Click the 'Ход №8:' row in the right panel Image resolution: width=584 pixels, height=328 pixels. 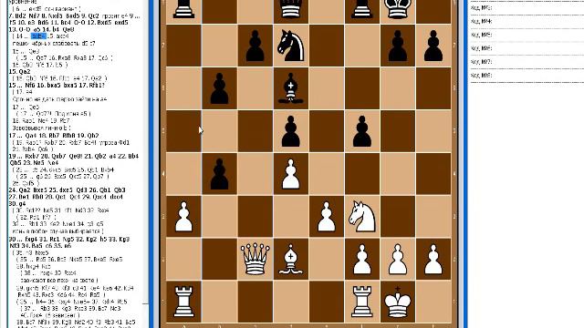(527, 76)
